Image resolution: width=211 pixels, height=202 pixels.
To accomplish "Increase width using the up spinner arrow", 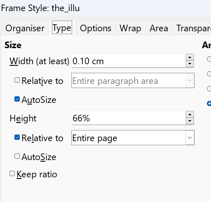I will pyautogui.click(x=190, y=57).
